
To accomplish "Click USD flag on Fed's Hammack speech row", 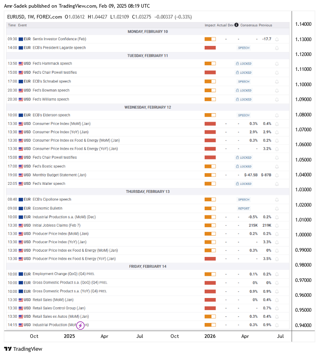I will (x=21, y=64).
